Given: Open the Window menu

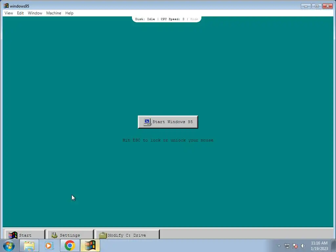Looking at the screenshot, I should [x=35, y=13].
